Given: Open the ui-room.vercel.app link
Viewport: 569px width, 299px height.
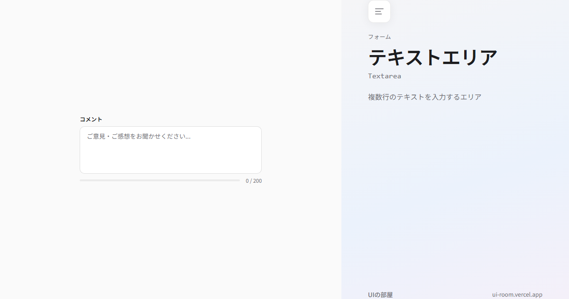Looking at the screenshot, I should (x=517, y=295).
